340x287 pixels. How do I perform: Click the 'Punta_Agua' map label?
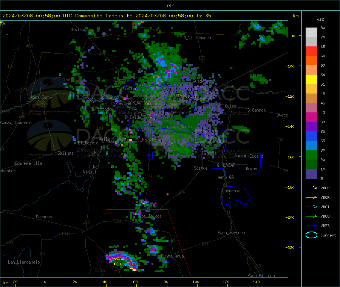[x=172, y=256]
